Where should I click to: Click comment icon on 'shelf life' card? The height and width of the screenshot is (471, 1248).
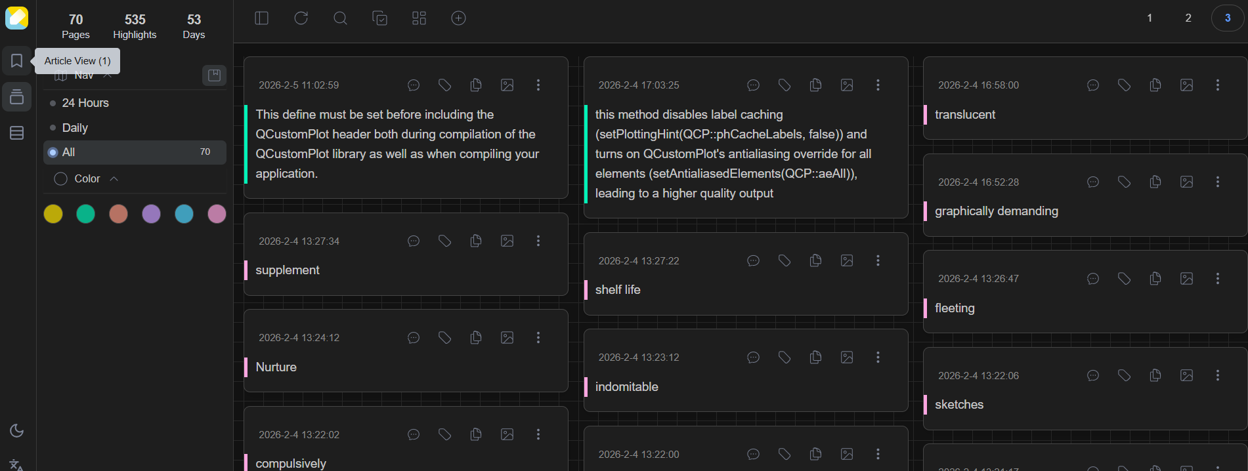click(753, 260)
